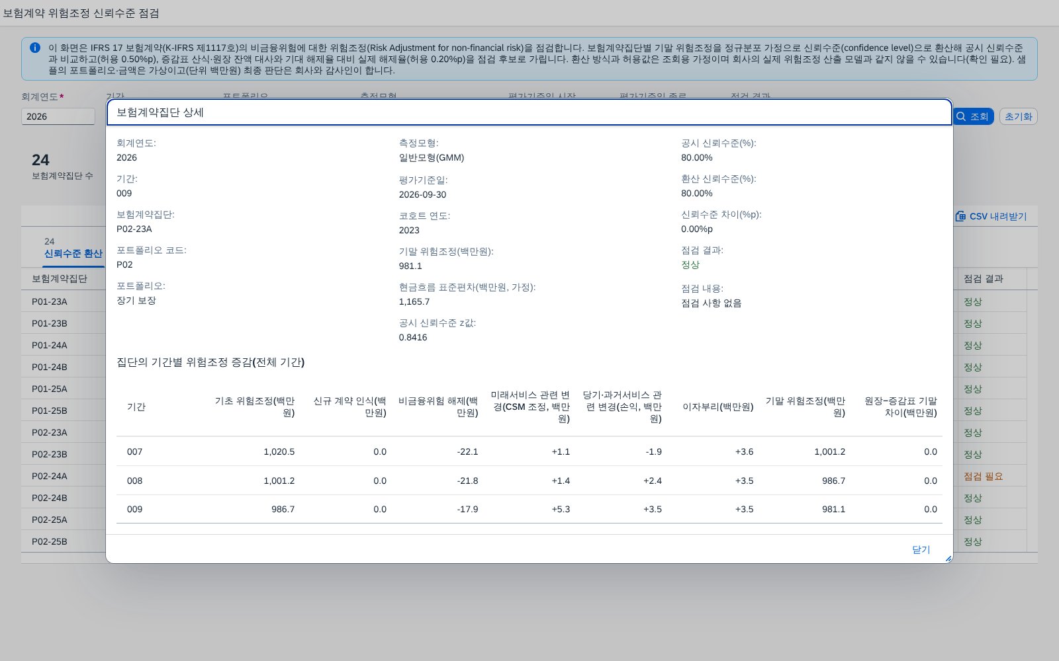Download data via CSV 내려받기

[991, 216]
